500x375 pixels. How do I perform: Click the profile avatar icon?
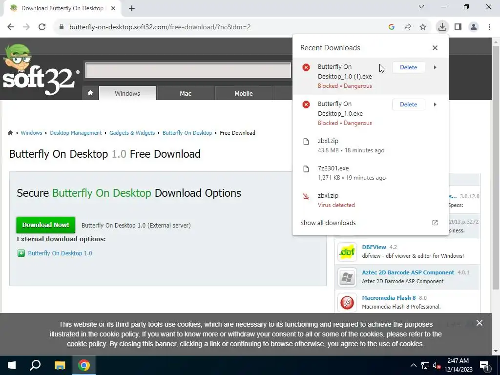coord(474,27)
